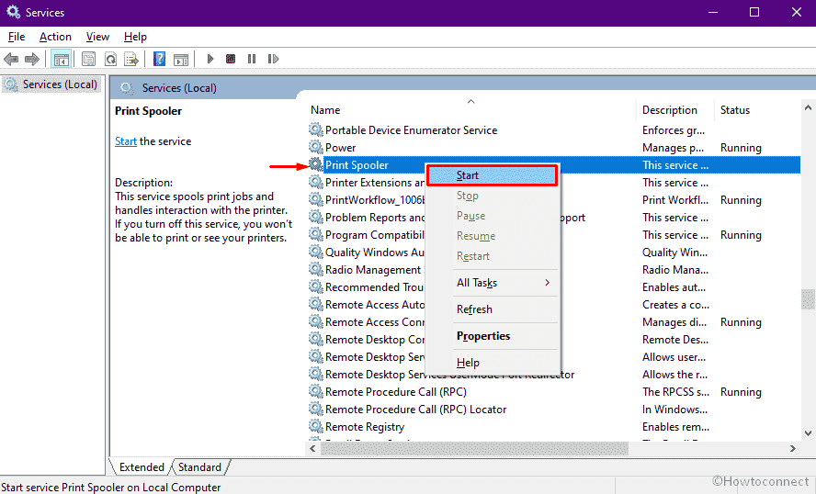Sort by the Description column header

tap(669, 110)
